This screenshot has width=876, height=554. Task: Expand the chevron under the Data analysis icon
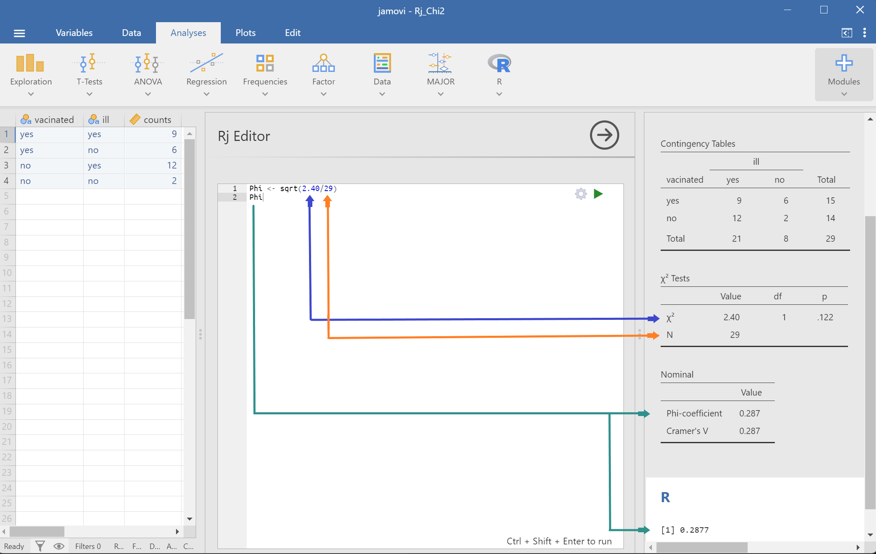coord(382,94)
